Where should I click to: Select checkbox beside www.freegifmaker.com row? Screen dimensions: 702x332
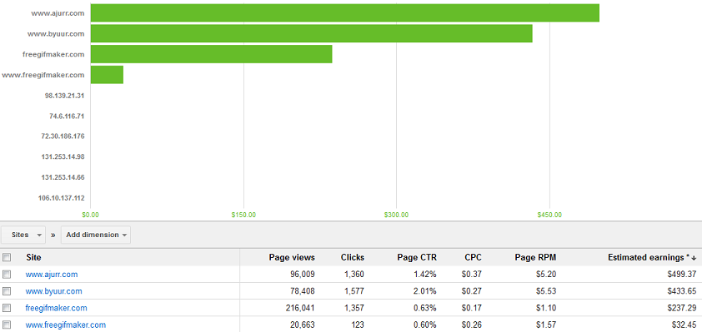click(x=7, y=325)
